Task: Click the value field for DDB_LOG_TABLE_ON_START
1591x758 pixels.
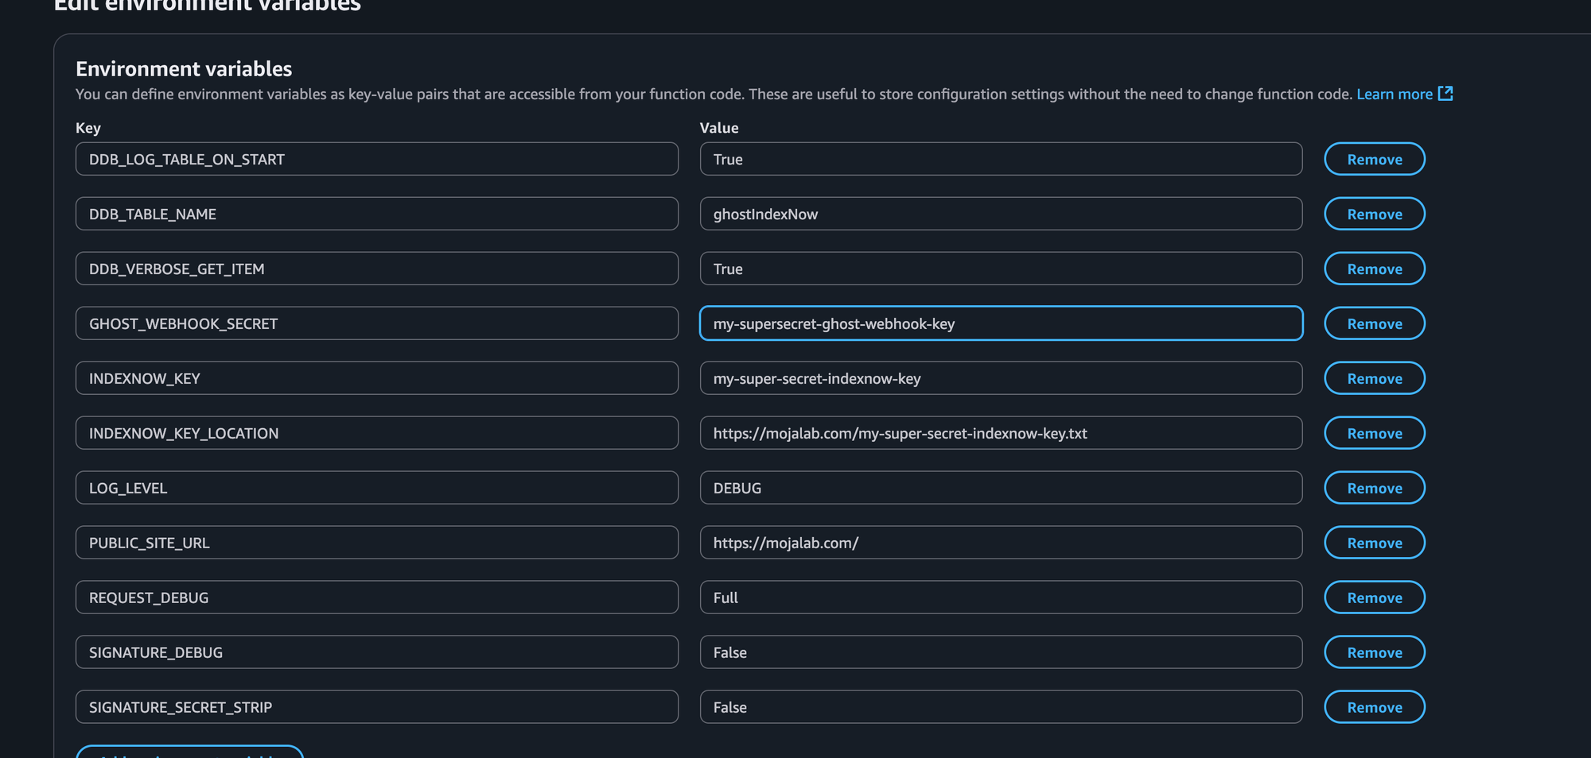Action: (x=1001, y=159)
